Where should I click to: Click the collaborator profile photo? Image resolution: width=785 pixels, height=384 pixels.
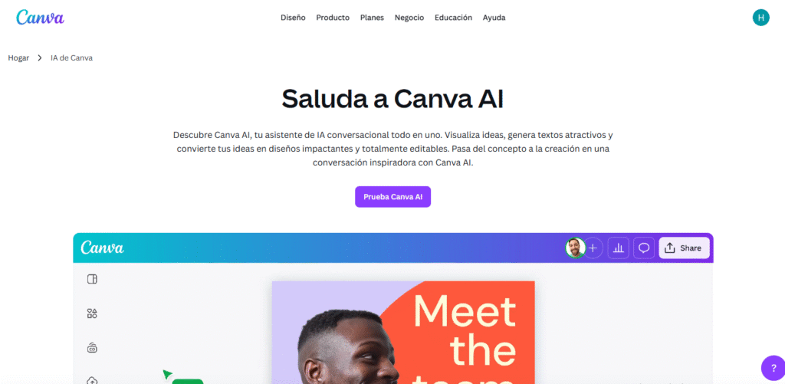click(575, 248)
